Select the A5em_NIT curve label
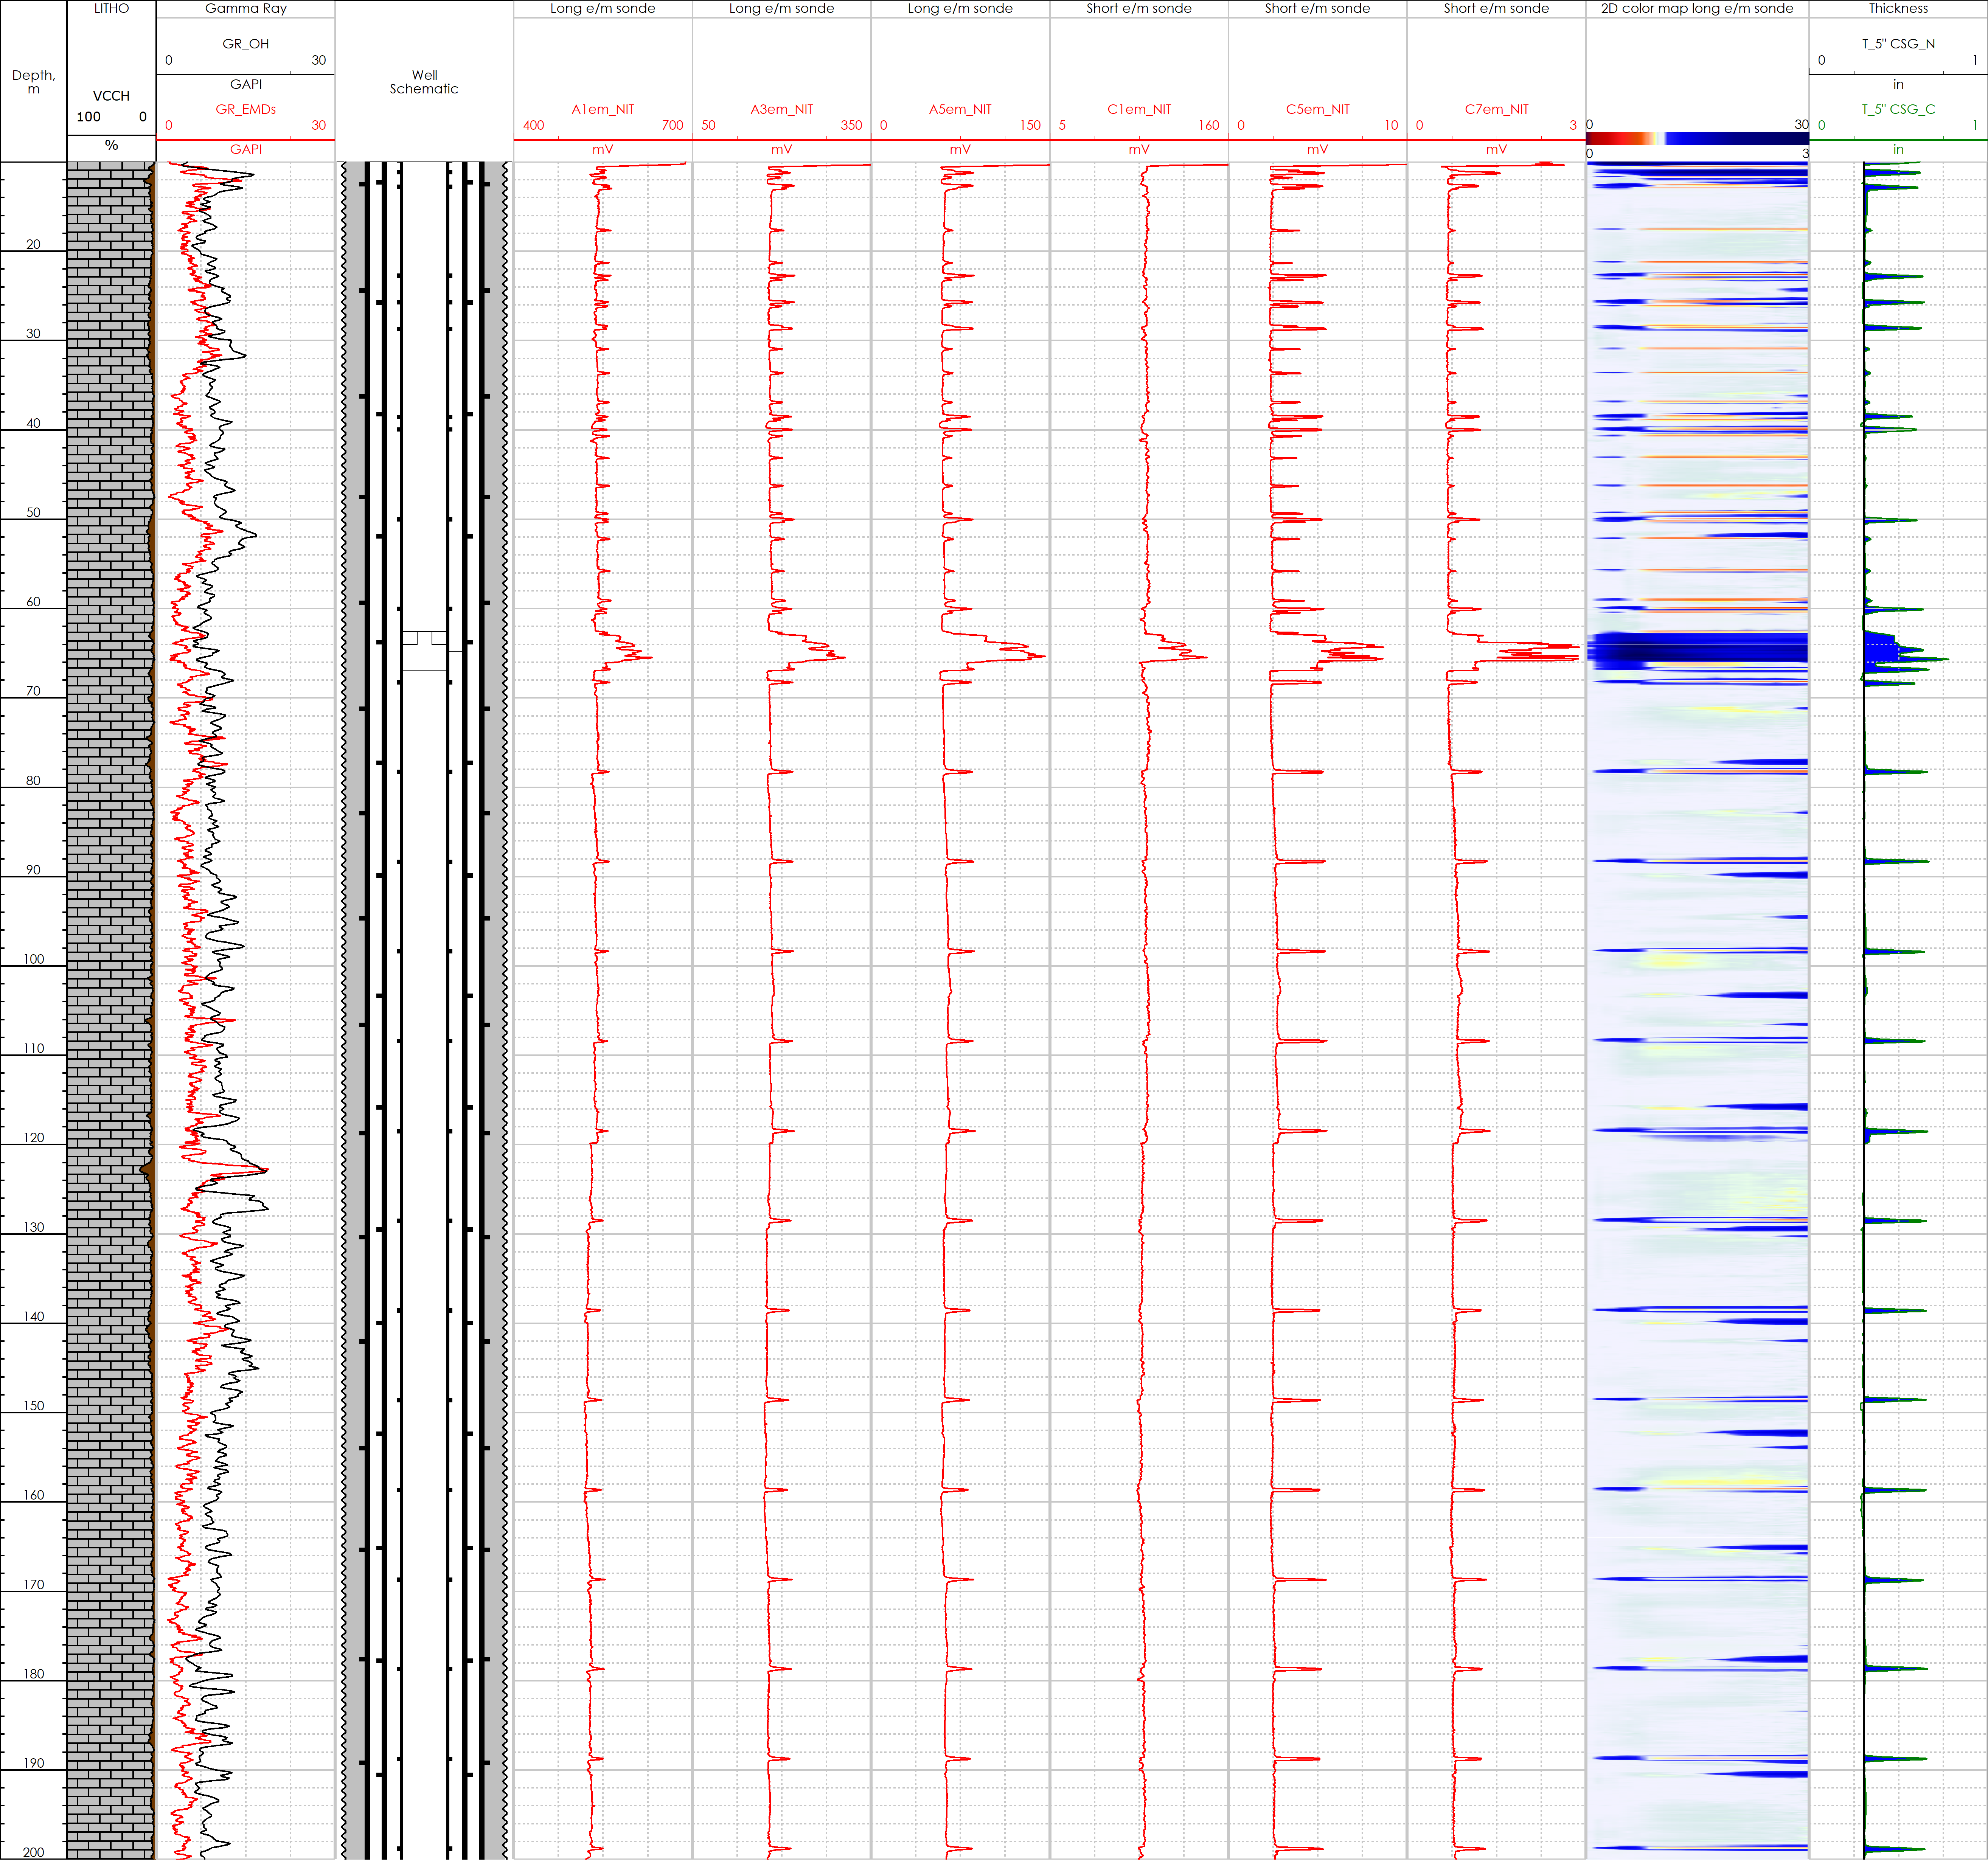Image resolution: width=1988 pixels, height=1860 pixels. (x=960, y=109)
